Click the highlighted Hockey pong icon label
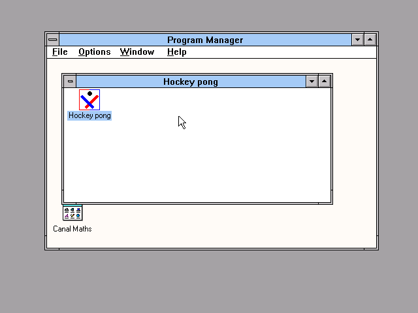 [89, 115]
